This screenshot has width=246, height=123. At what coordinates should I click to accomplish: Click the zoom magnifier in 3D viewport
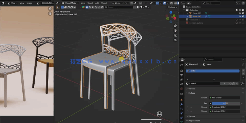pos(175,26)
